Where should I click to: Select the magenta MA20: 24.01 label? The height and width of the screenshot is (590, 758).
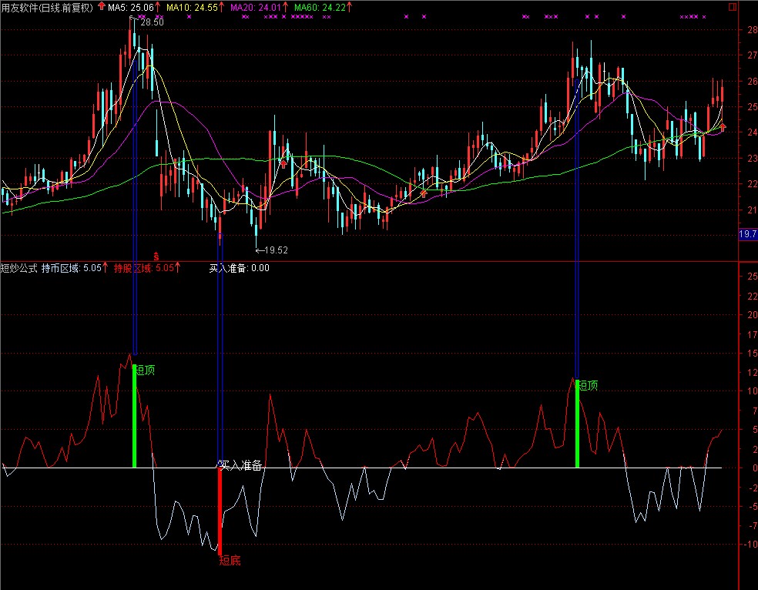tap(257, 7)
